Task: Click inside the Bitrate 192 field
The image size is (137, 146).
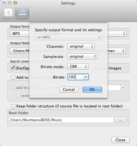Action: coord(76,77)
